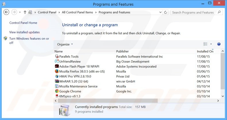This screenshot has width=227, height=120.
Task: Open the address bar history dropdown
Action: point(160,12)
